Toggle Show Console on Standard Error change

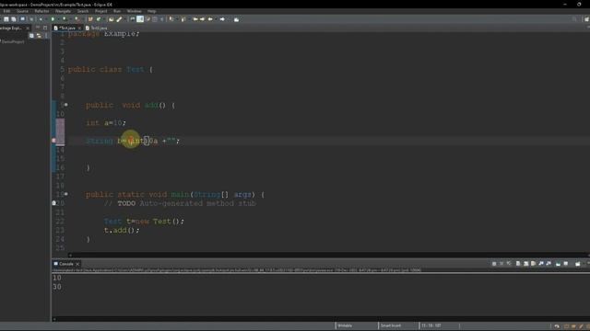[x=549, y=264]
